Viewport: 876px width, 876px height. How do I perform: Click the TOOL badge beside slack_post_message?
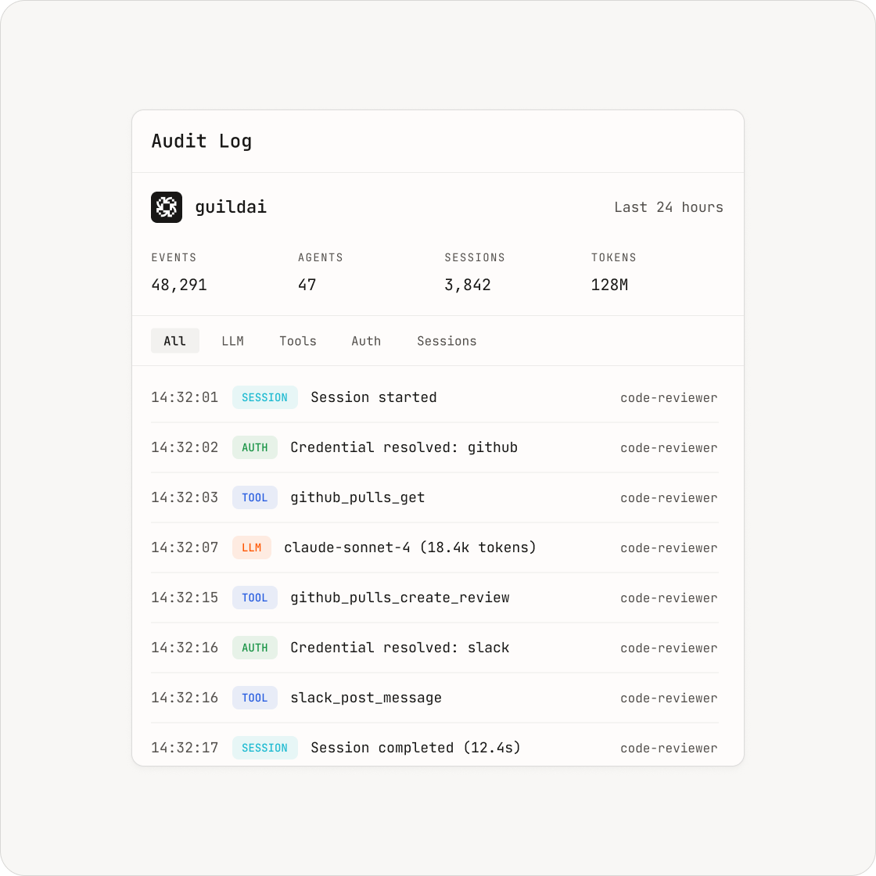tap(255, 698)
